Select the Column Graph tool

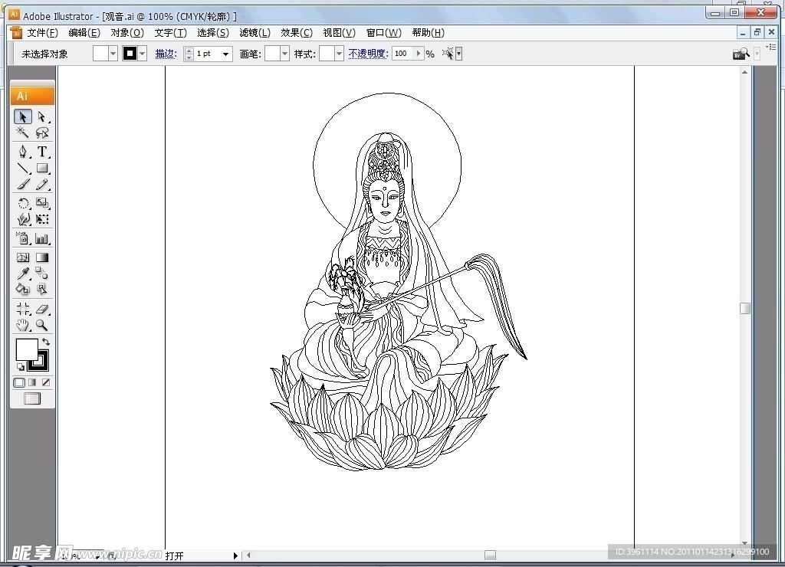click(42, 238)
